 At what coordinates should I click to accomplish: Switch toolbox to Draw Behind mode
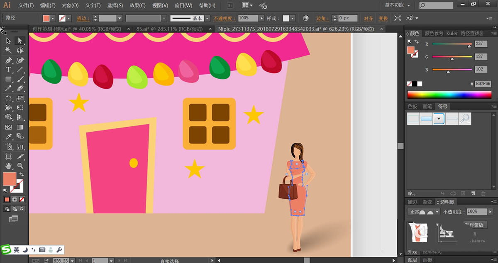tap(14, 209)
